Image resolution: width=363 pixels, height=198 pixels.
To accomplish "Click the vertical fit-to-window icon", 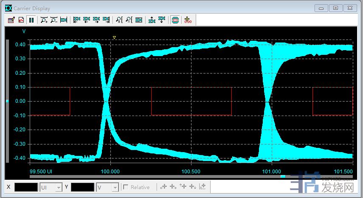I will point(138,20).
